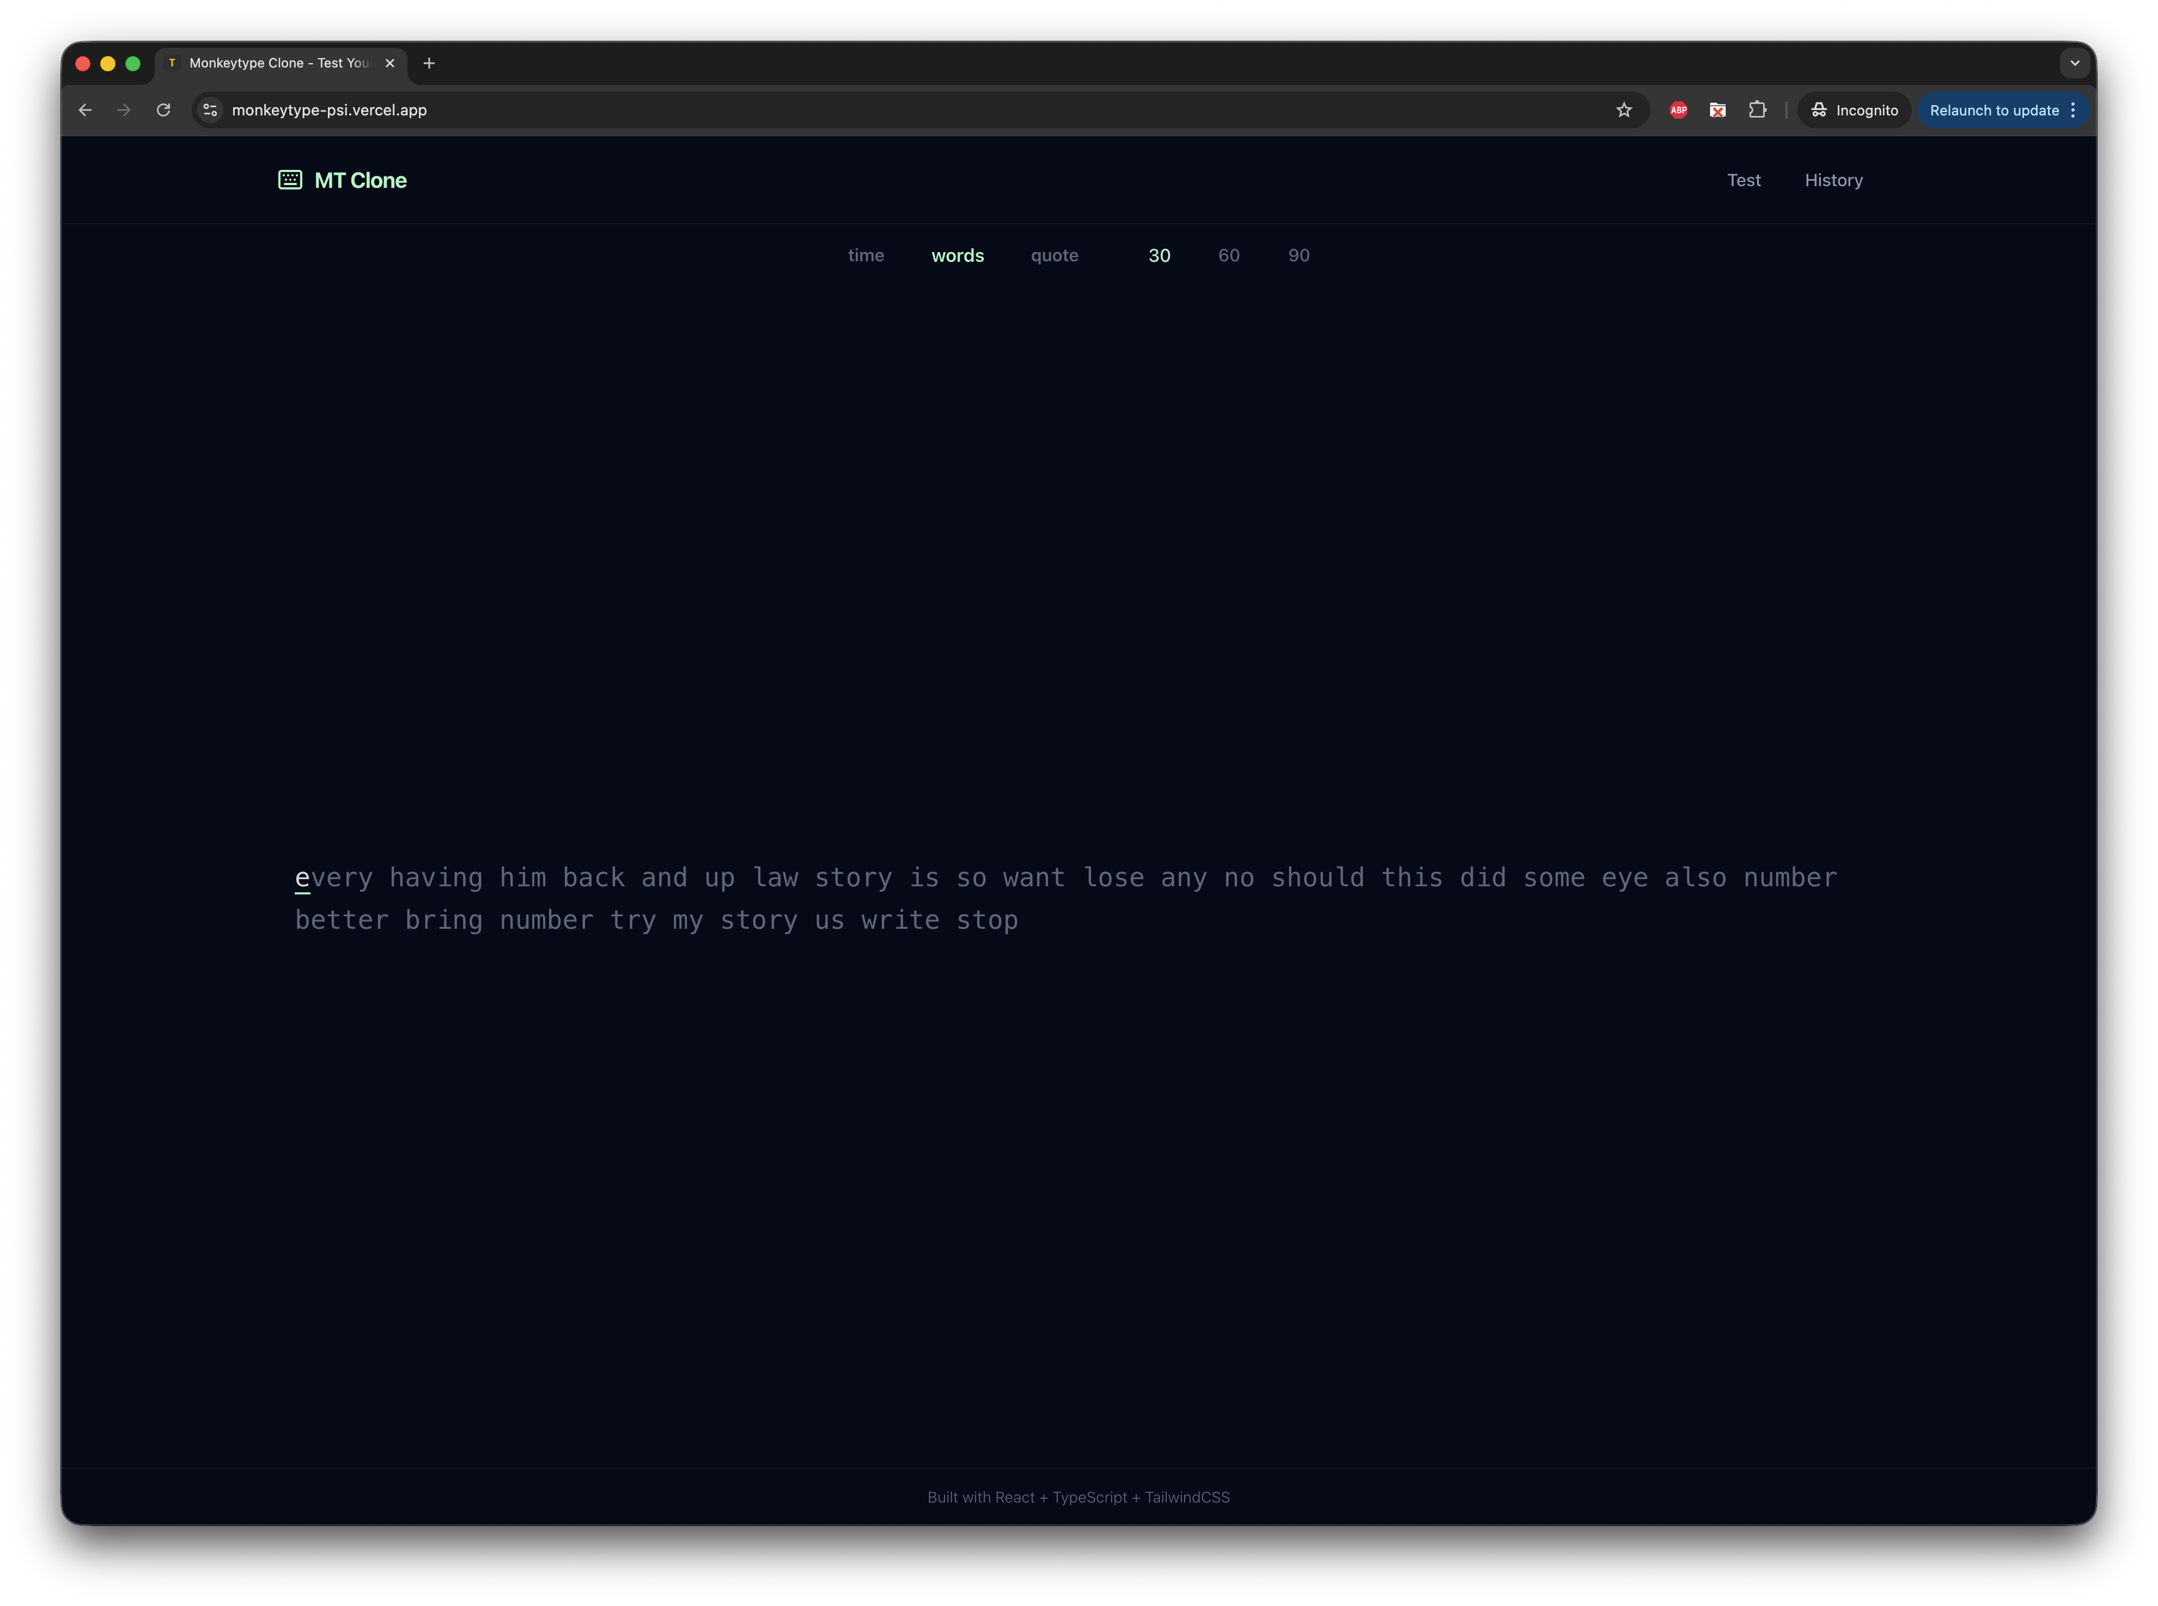Switch to time mode
Viewport: 2158px width, 1606px height.
click(865, 256)
